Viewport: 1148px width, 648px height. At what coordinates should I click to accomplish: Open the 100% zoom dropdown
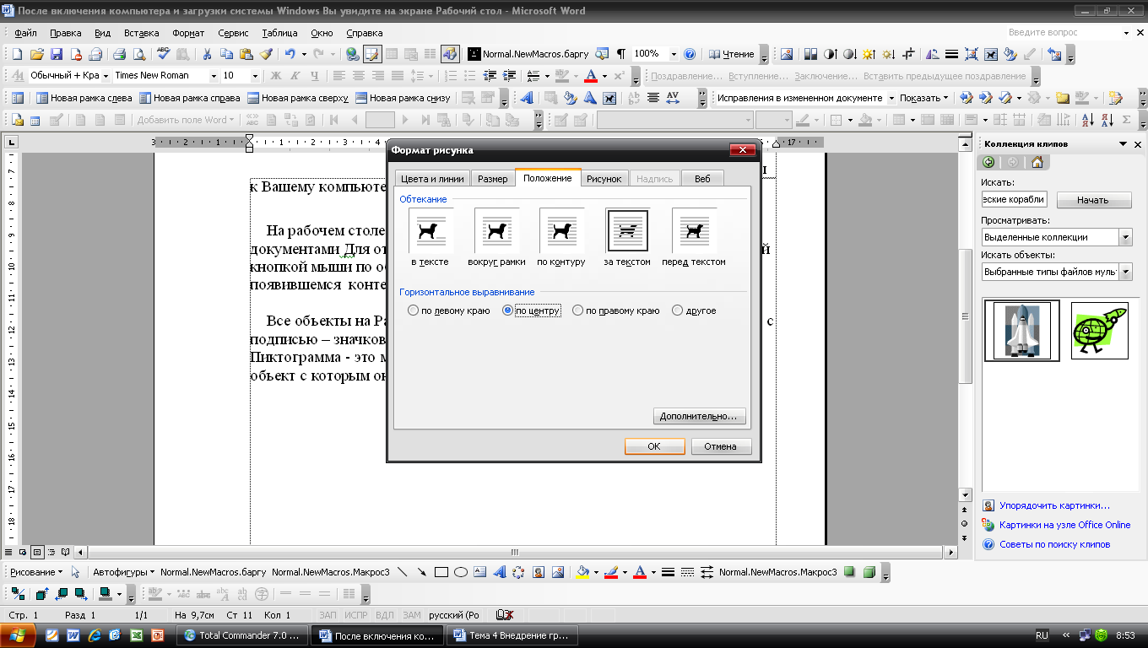click(674, 54)
